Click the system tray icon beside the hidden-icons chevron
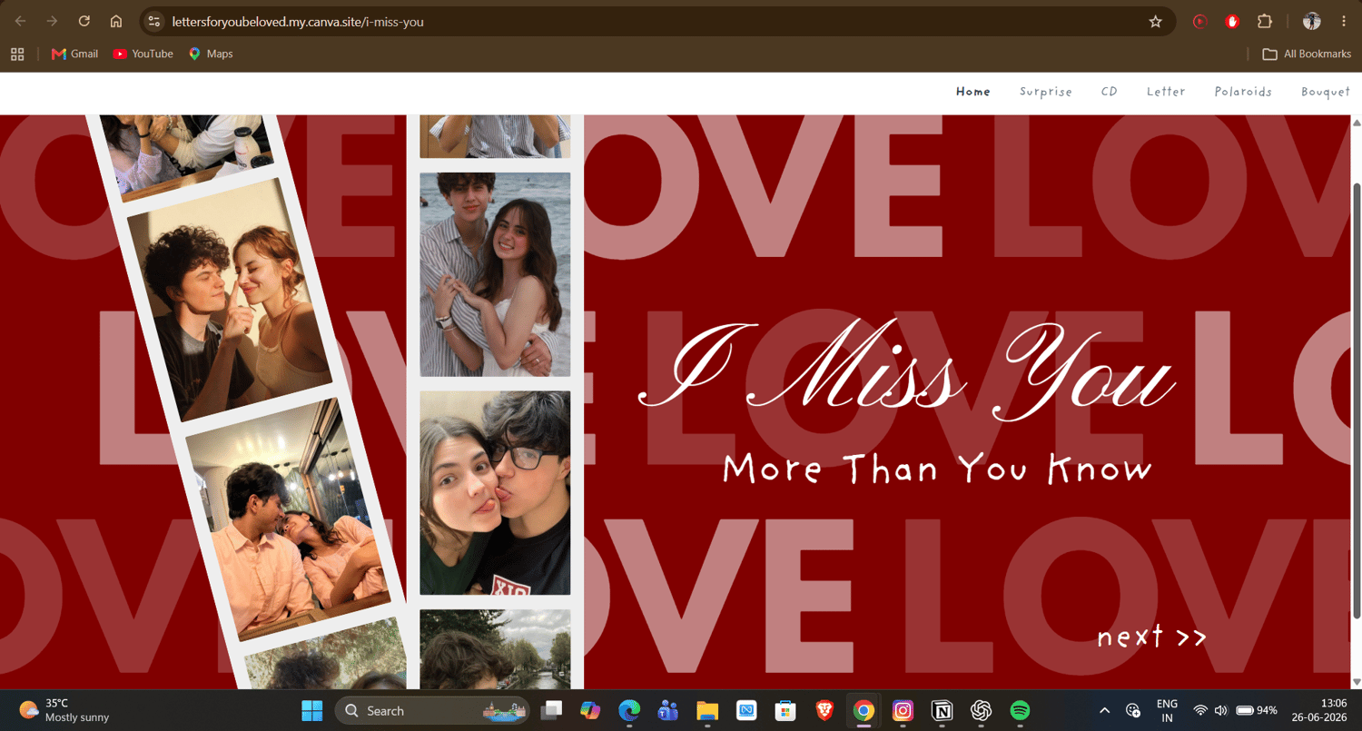 click(x=1133, y=711)
